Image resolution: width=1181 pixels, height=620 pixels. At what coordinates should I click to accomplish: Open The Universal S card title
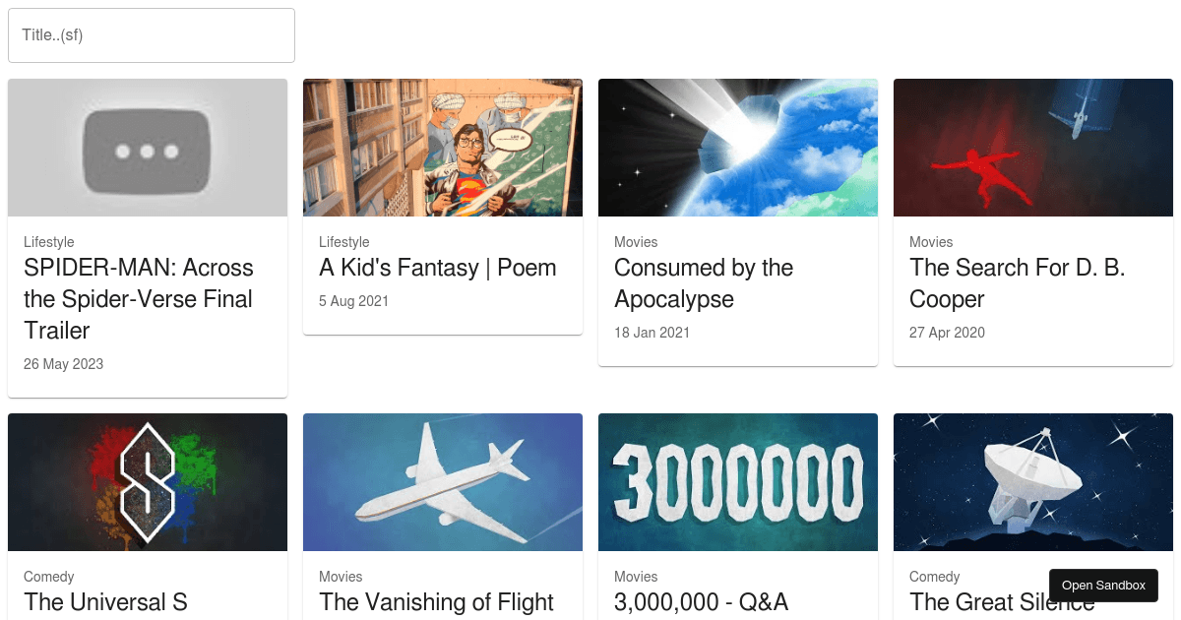point(105,601)
